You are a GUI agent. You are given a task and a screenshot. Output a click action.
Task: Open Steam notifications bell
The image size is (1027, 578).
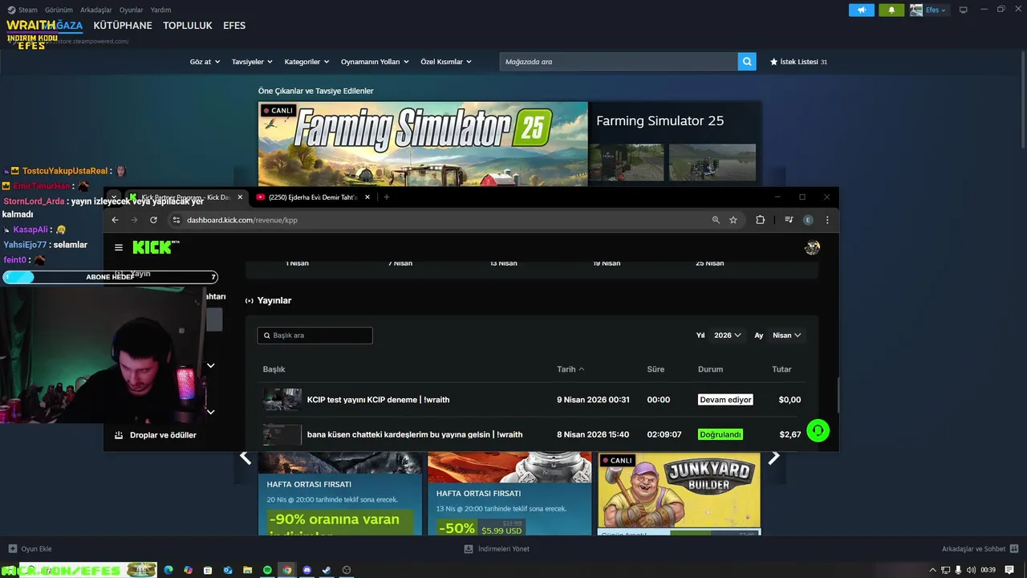pyautogui.click(x=891, y=10)
